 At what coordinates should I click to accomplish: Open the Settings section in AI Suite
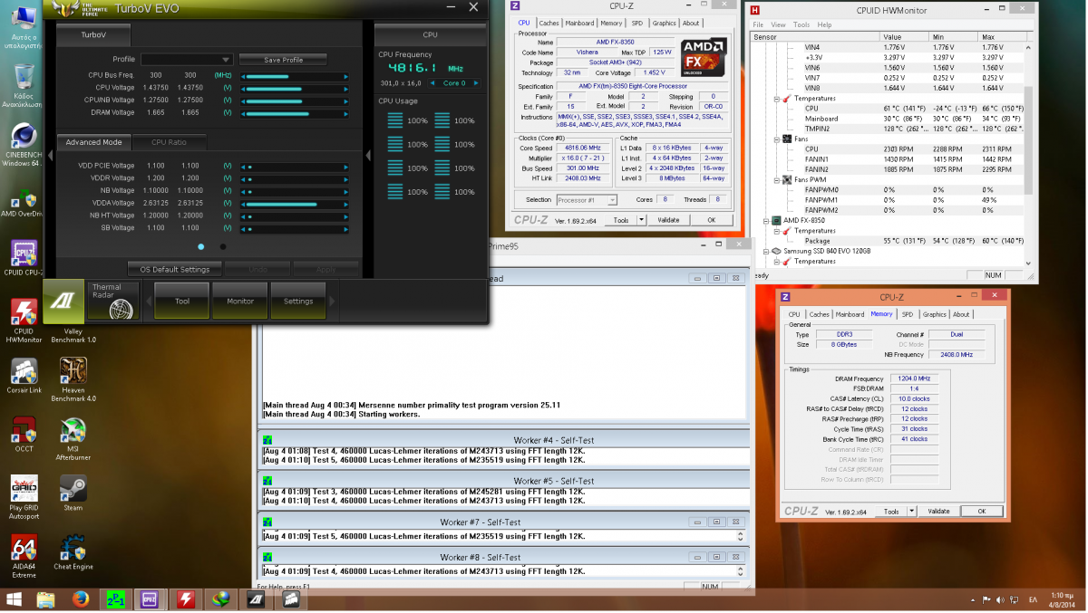coord(298,301)
